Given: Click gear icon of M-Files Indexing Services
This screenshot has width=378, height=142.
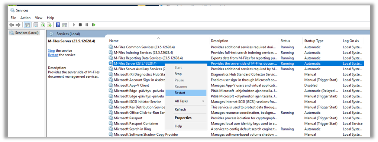Looking at the screenshot, I should point(111,52).
